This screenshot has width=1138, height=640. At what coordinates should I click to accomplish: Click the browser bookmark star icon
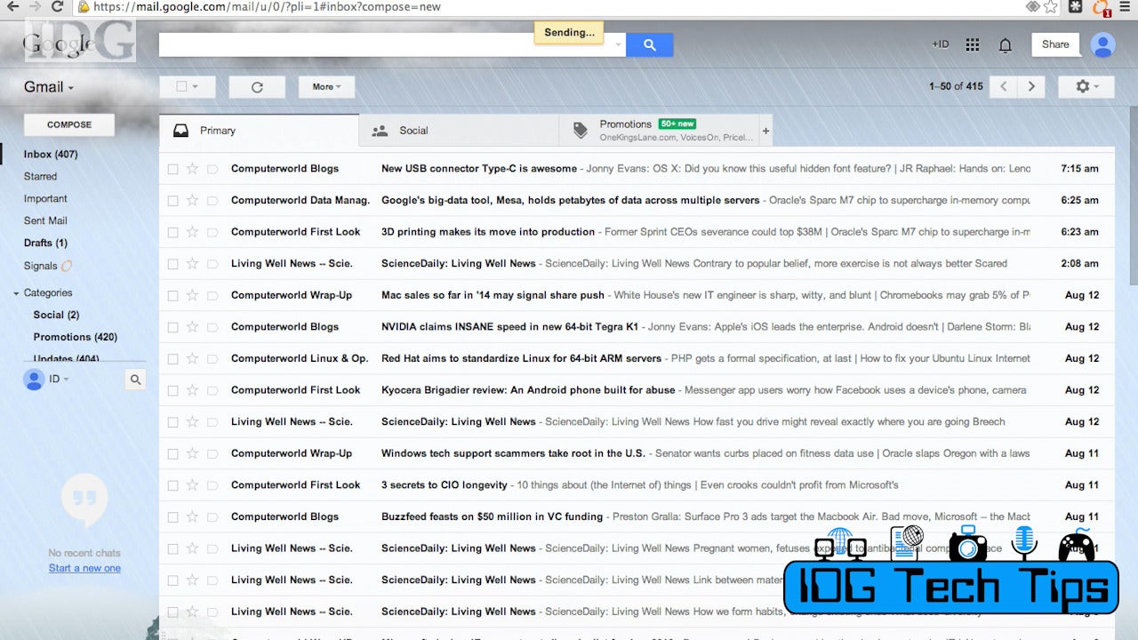pyautogui.click(x=1051, y=6)
